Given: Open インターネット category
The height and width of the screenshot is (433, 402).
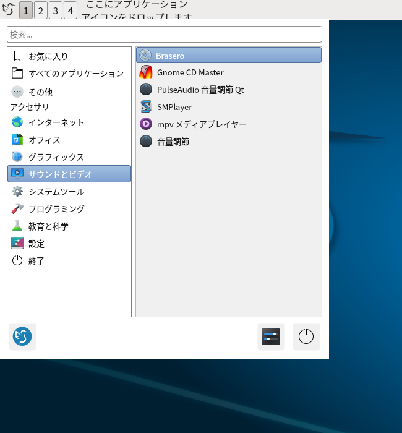Looking at the screenshot, I should click(69, 122).
